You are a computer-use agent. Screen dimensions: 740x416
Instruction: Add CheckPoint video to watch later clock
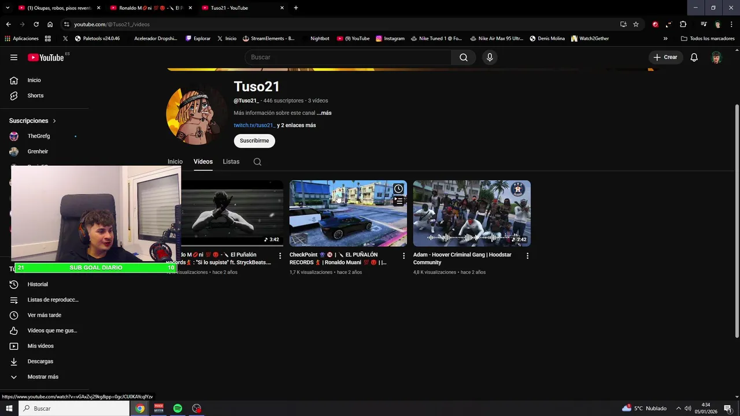(398, 189)
